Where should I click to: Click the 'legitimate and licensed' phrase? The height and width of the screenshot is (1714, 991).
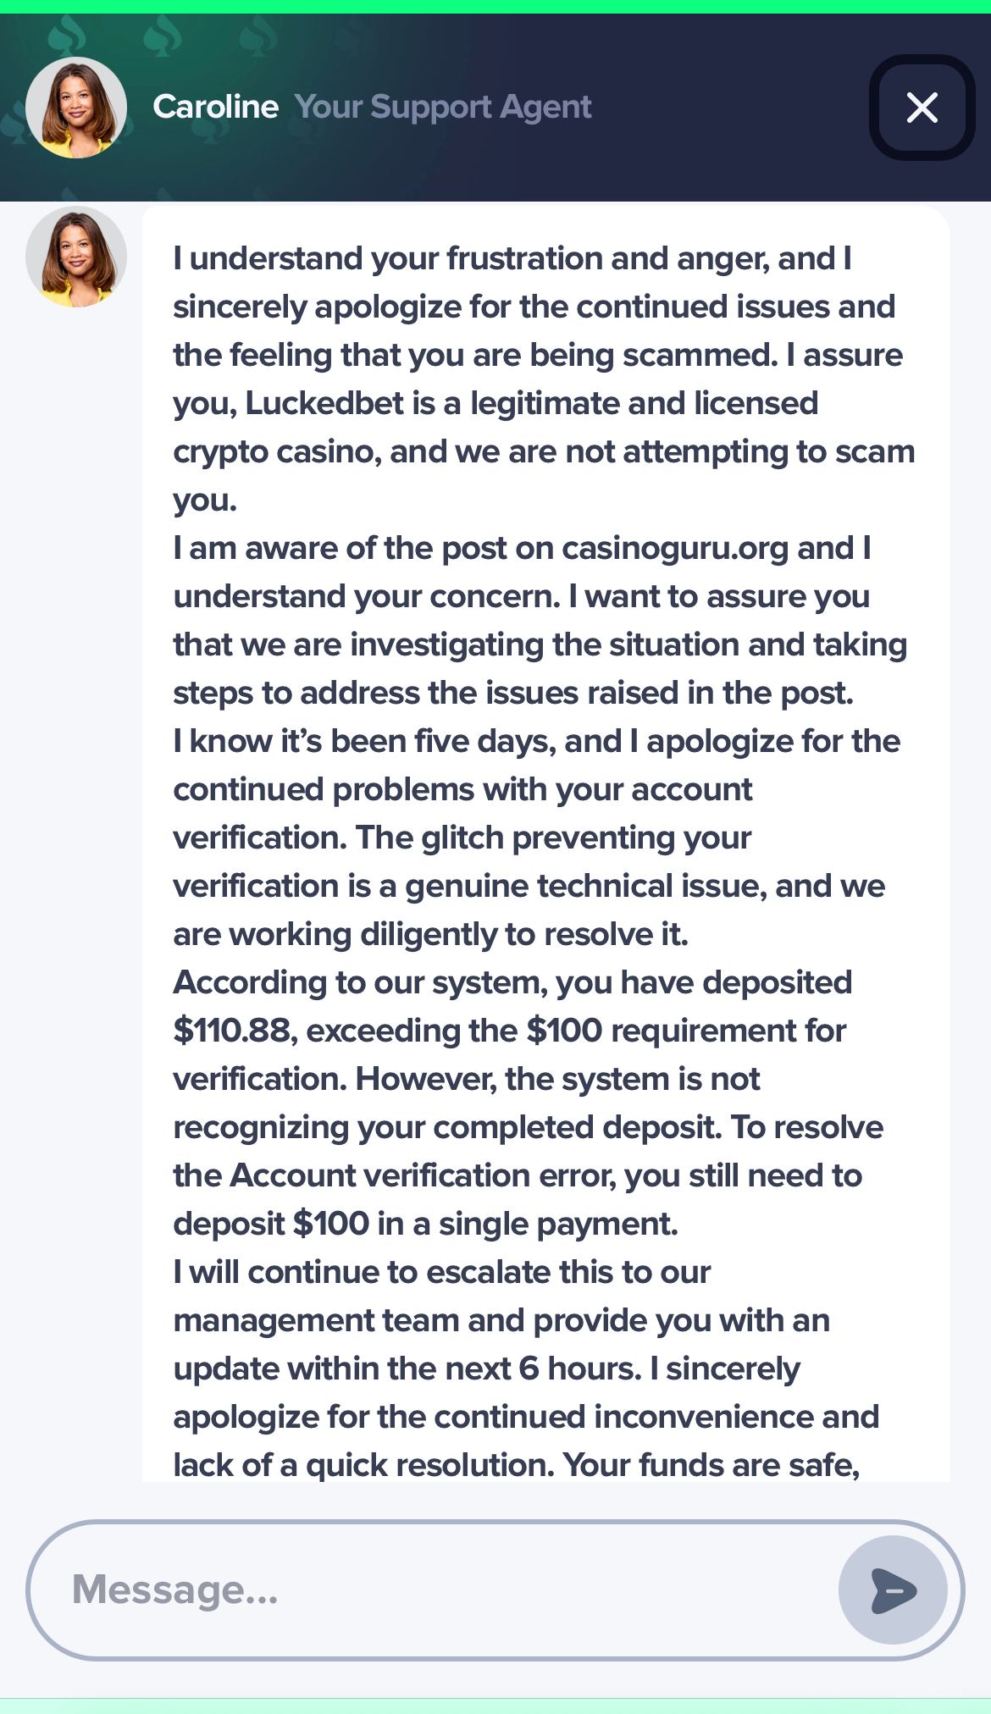coord(644,403)
